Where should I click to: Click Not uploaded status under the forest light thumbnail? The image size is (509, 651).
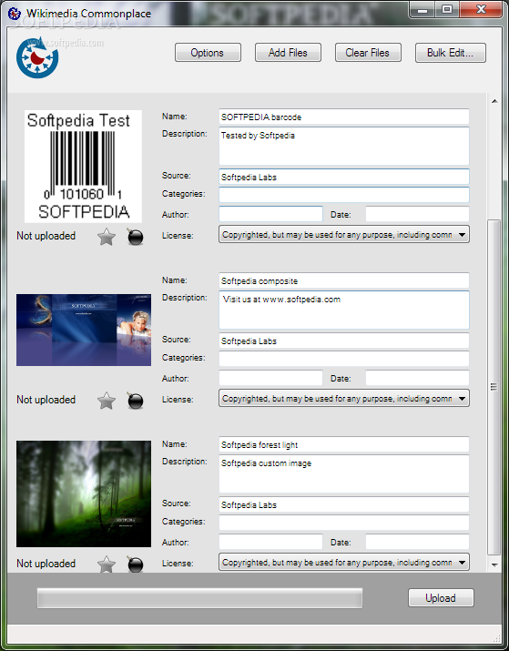tap(46, 564)
